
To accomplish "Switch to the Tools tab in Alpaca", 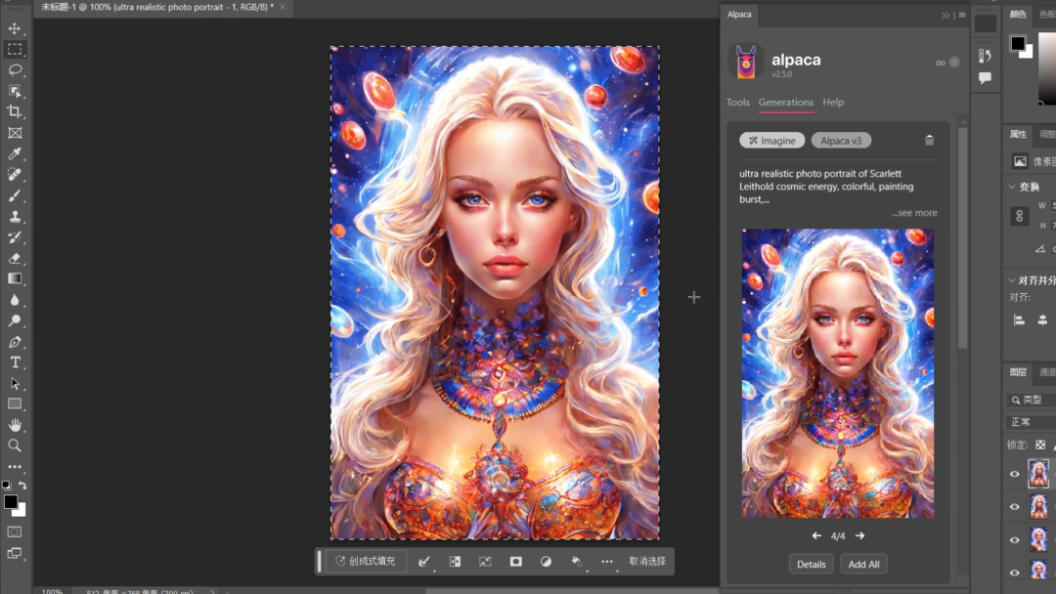I will click(x=737, y=103).
